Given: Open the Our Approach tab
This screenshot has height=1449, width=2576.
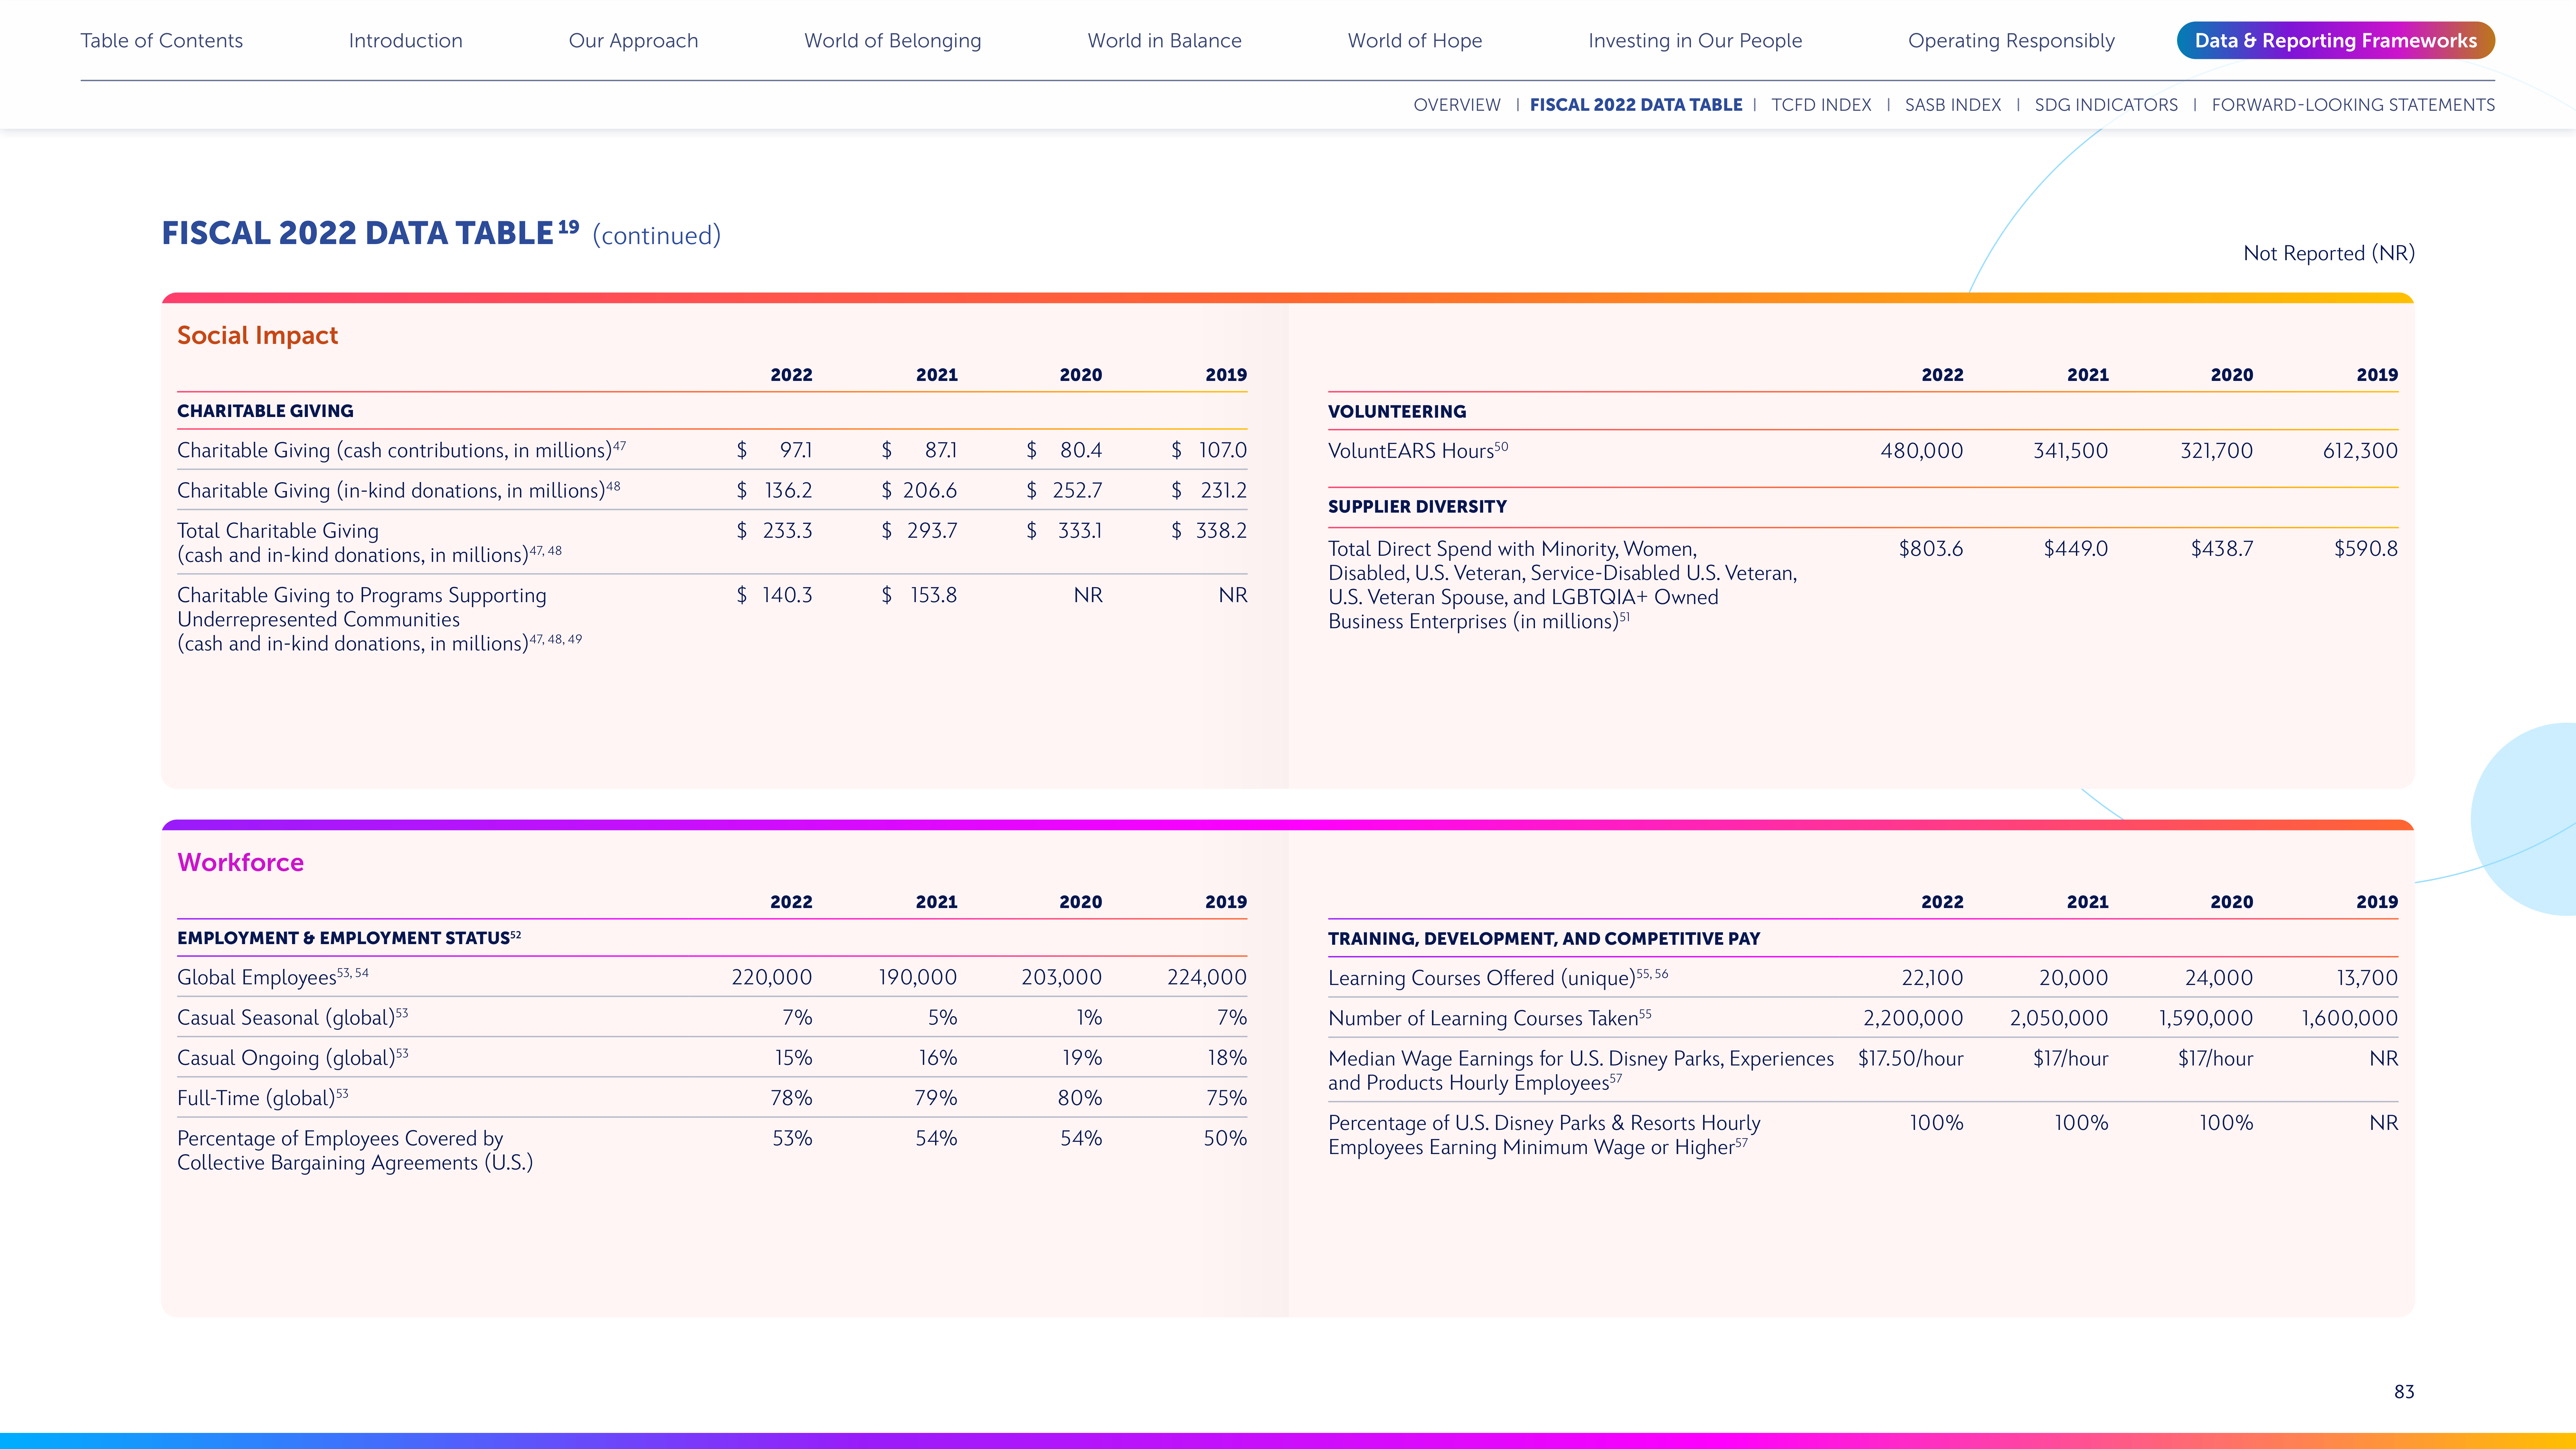Looking at the screenshot, I should point(633,41).
